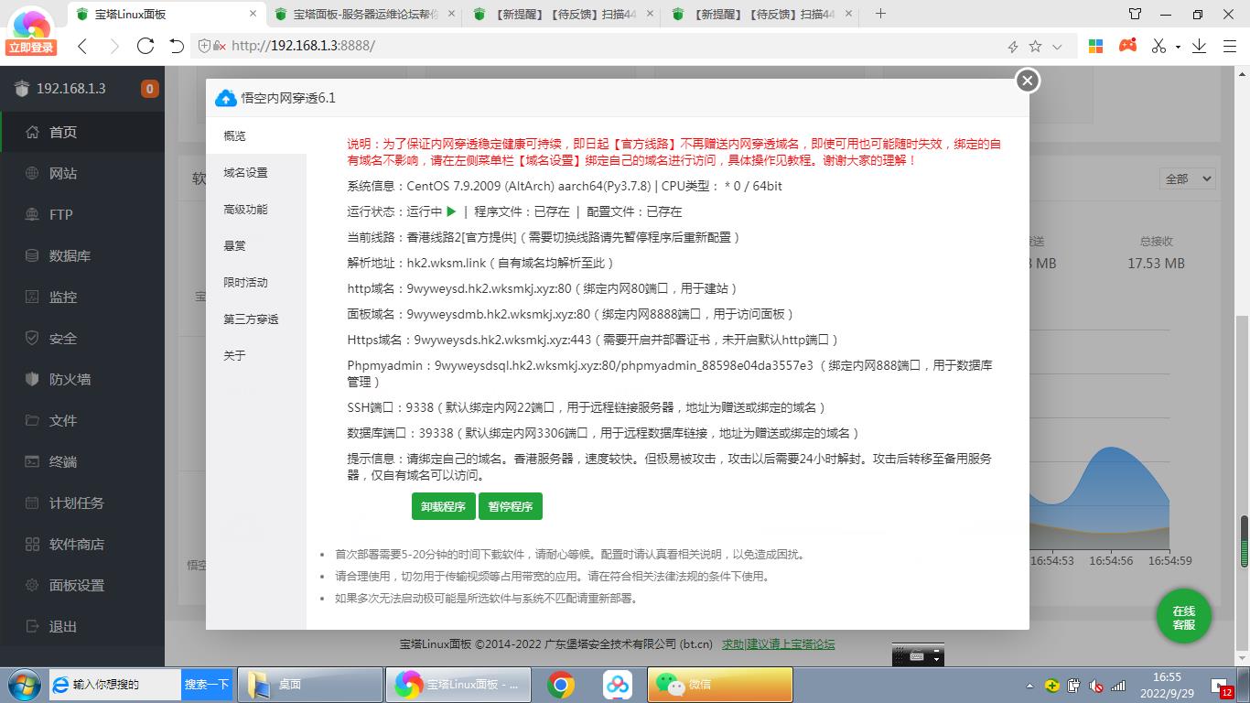
Task: Reload the page with the refresh icon
Action: (145, 46)
